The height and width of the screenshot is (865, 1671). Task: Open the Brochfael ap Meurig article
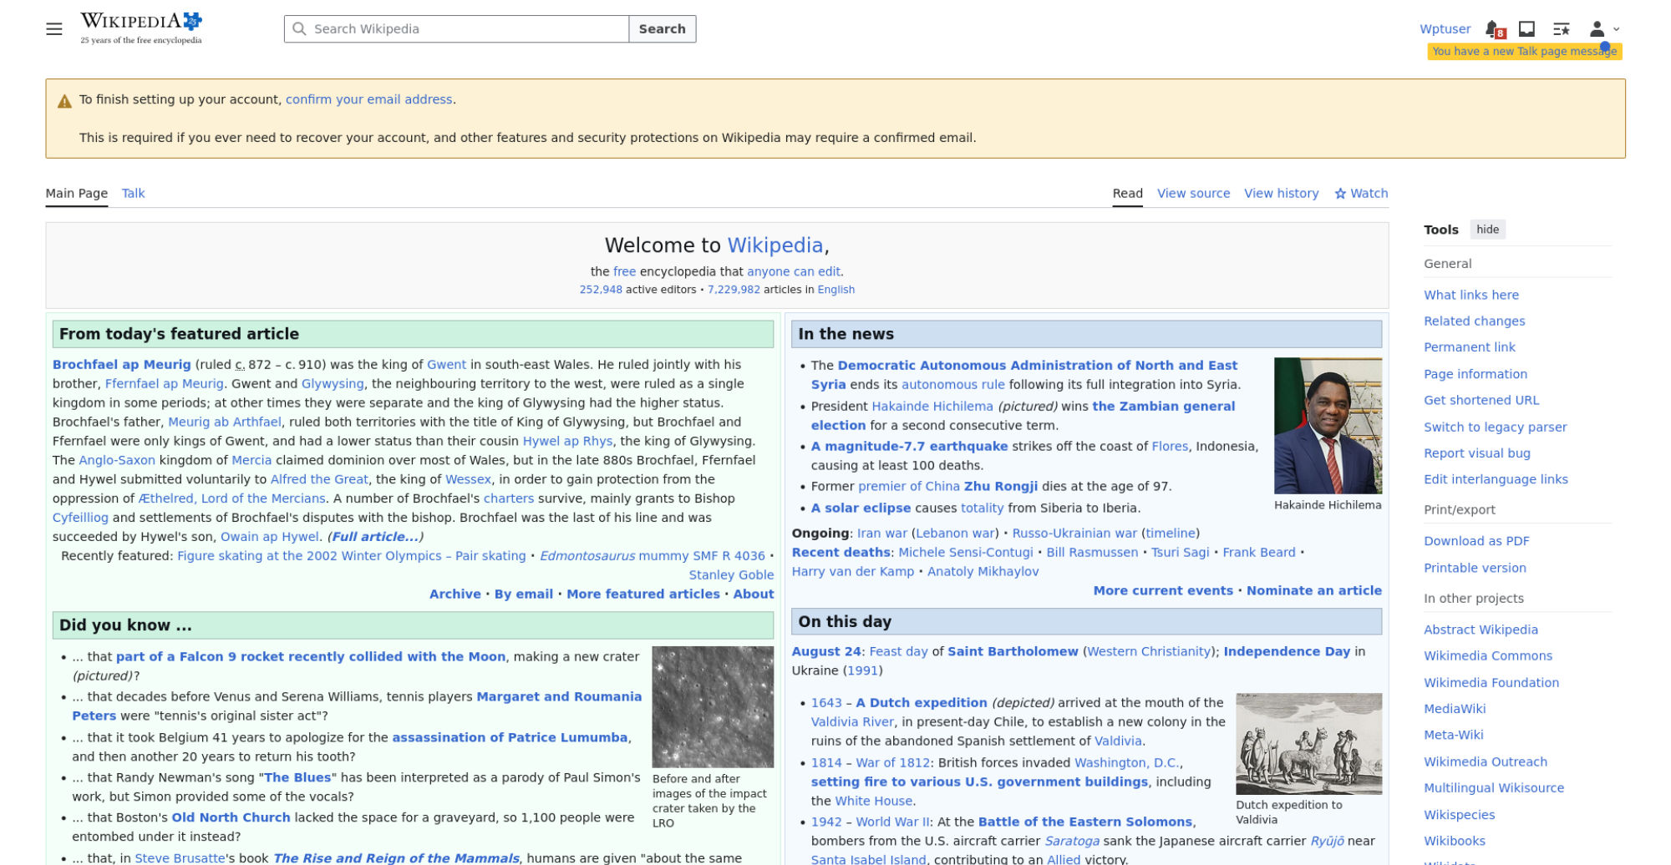tap(122, 365)
